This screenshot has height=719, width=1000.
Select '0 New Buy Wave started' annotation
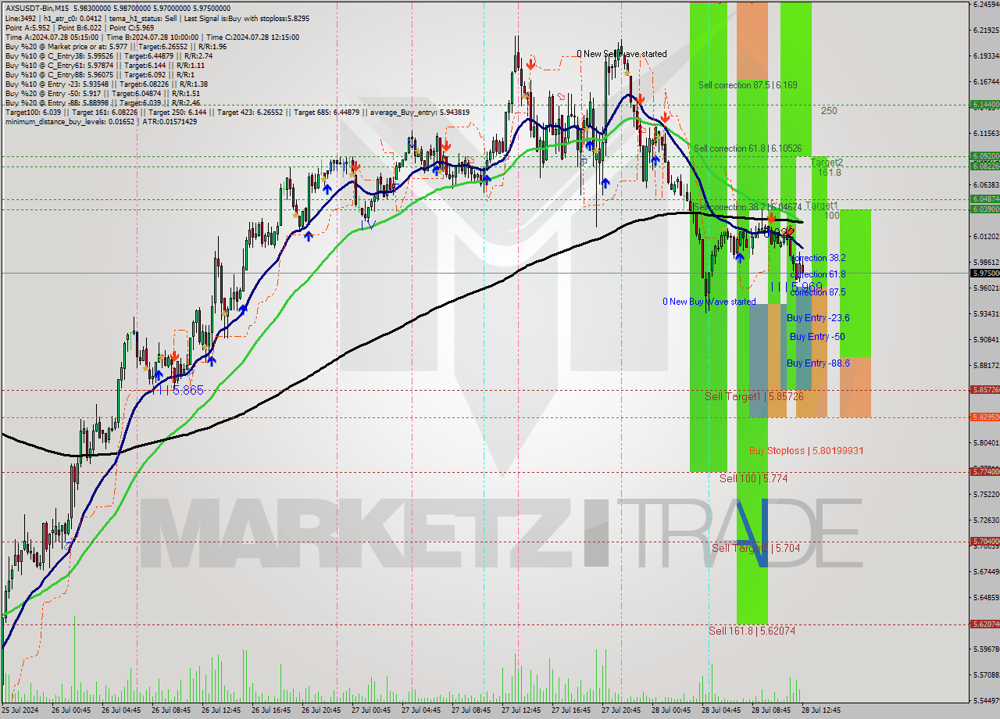pyautogui.click(x=709, y=302)
